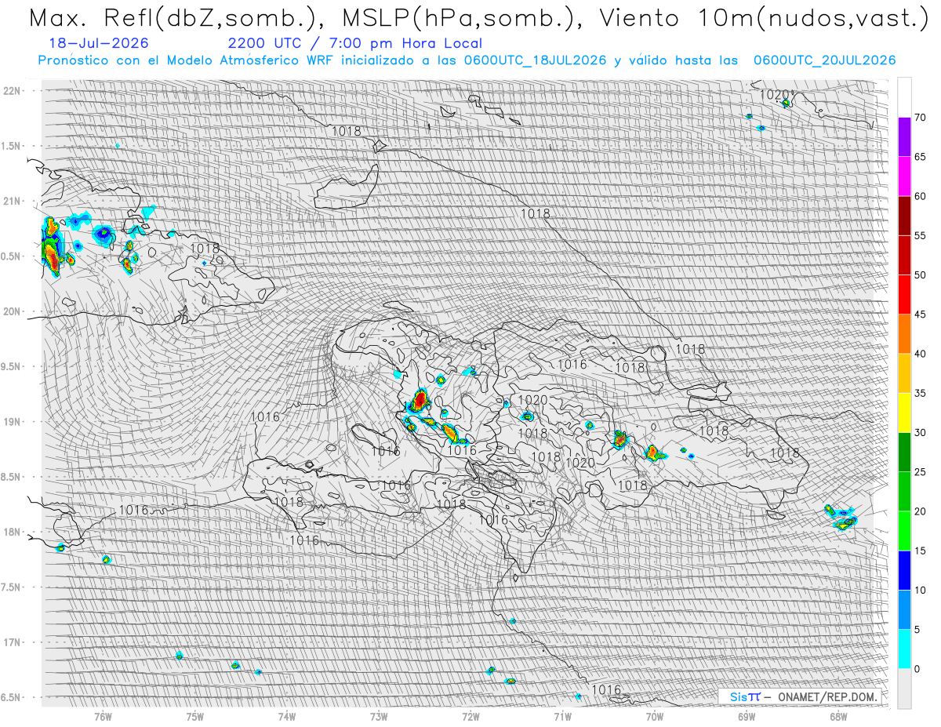Click the '5' value on the color scale

(917, 629)
